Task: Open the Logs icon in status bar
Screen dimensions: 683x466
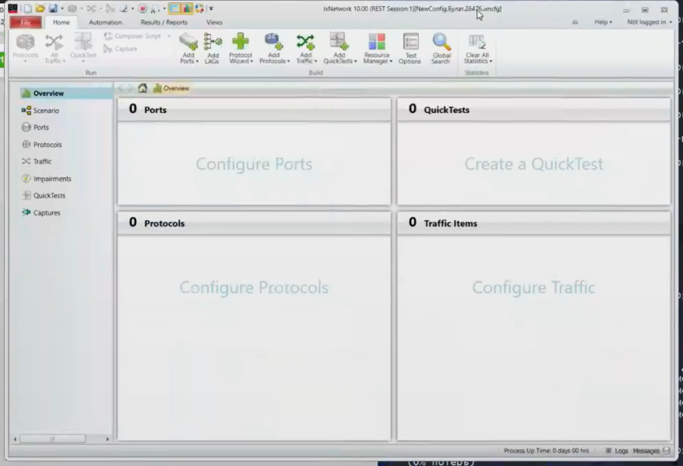Action: [617, 451]
